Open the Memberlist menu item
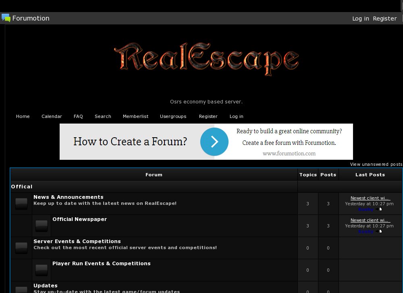 pos(135,116)
